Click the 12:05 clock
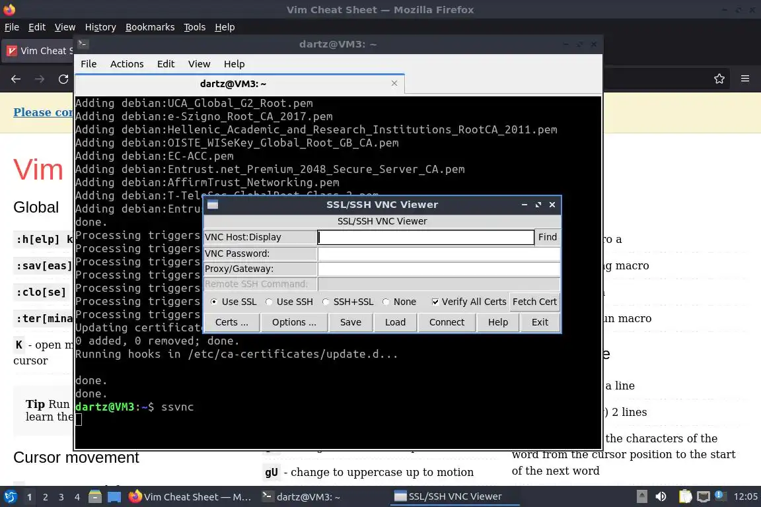 pyautogui.click(x=745, y=497)
